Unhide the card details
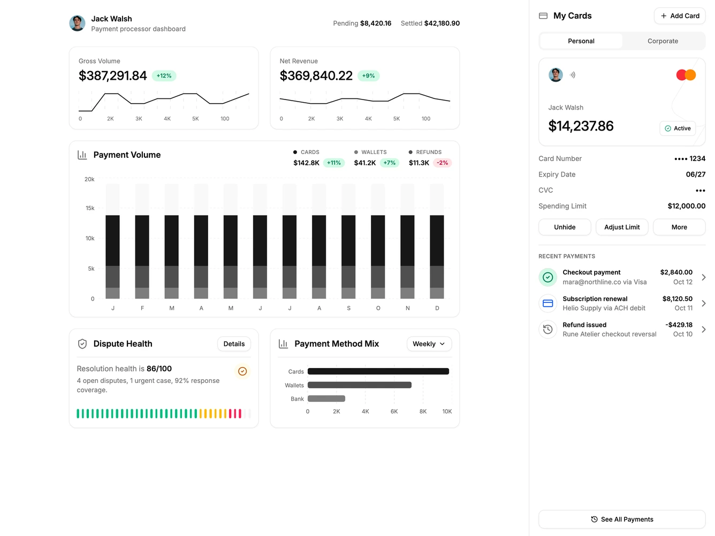Image resolution: width=715 pixels, height=536 pixels. [x=565, y=227]
